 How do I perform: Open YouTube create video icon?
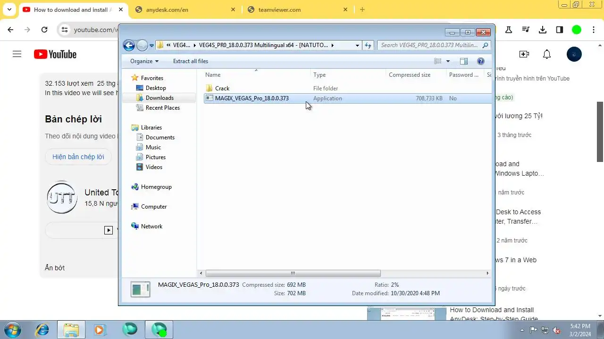point(524,54)
